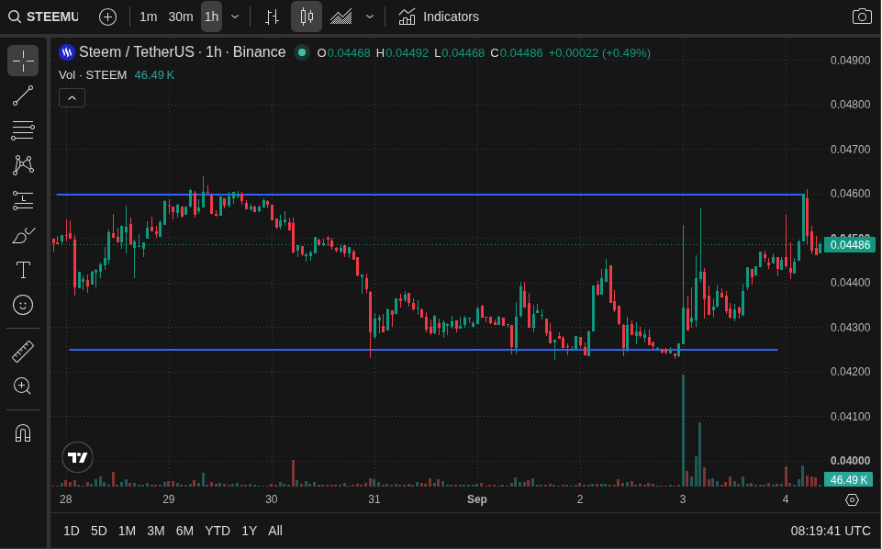882x549 pixels.
Task: Set range to 6M
Action: pos(184,531)
